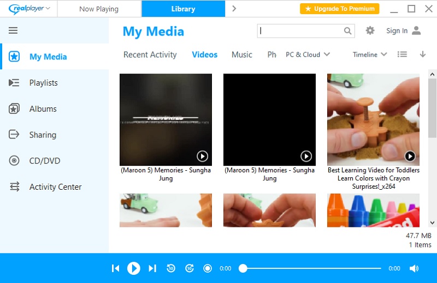Open the first Maroon 5 Memories thumbnail

(166, 119)
